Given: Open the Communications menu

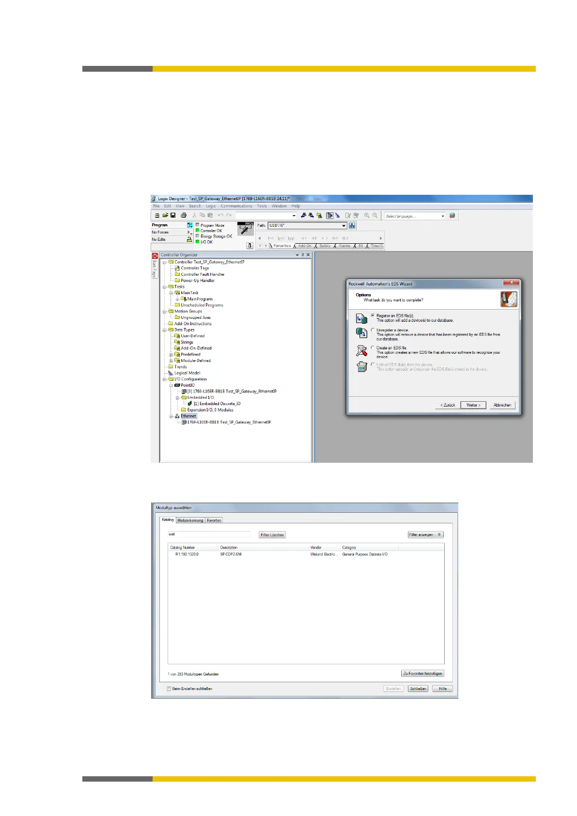Looking at the screenshot, I should (236, 206).
